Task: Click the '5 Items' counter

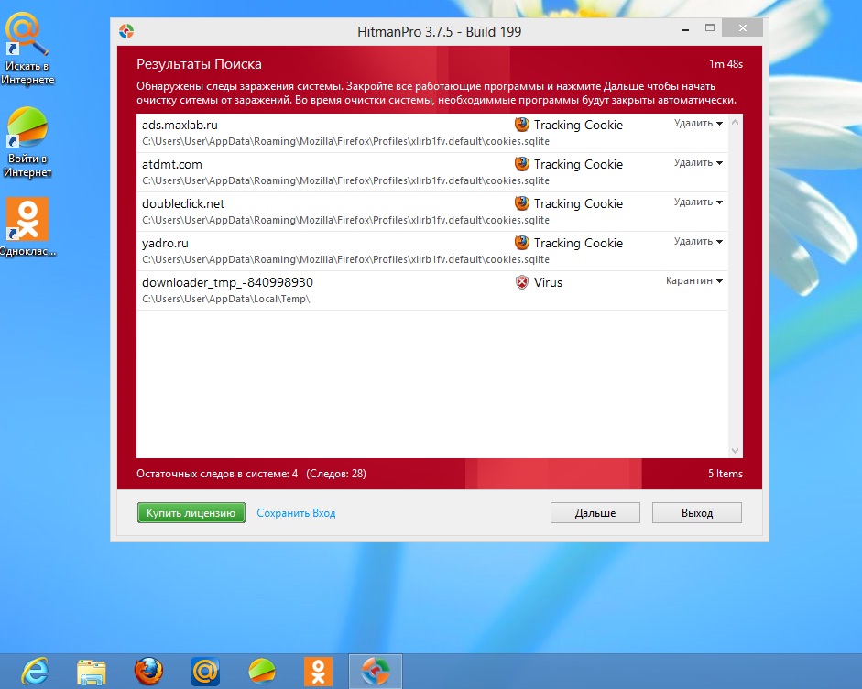Action: coord(726,474)
